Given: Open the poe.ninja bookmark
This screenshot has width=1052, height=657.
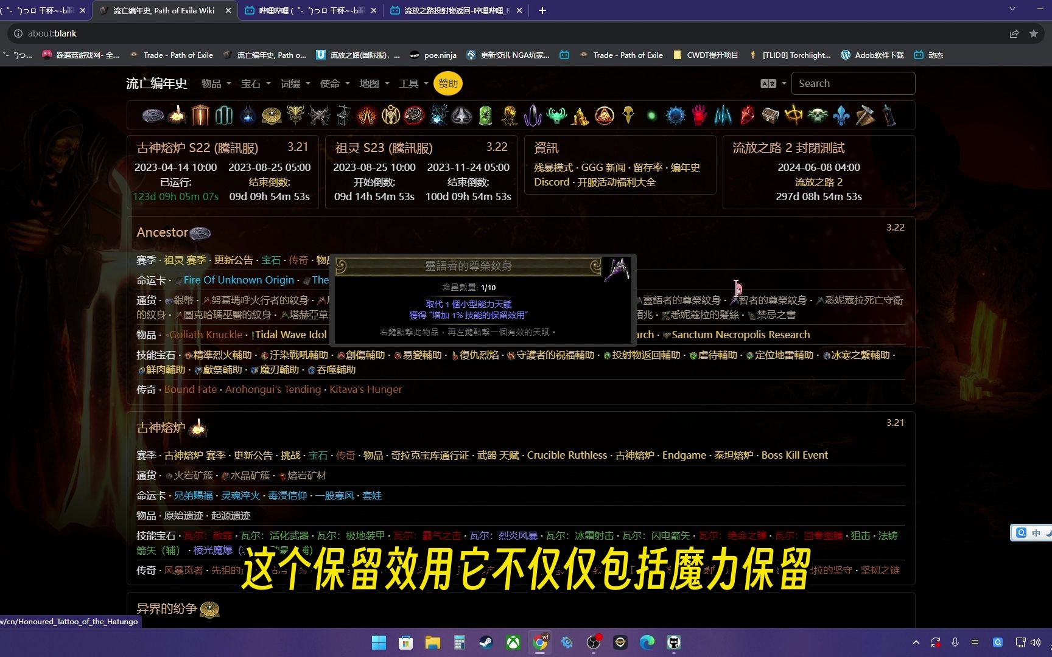Looking at the screenshot, I should [433, 55].
